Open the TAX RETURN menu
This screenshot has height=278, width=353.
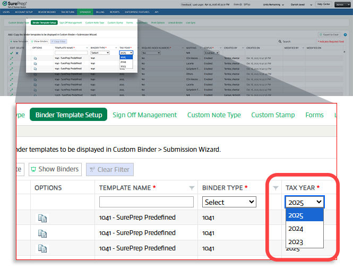coord(67,12)
